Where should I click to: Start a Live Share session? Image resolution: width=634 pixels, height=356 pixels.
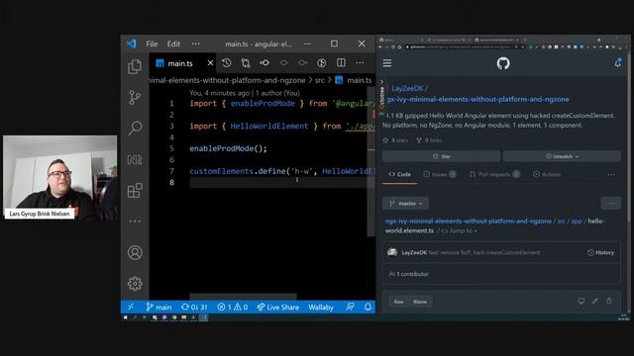[x=278, y=308]
